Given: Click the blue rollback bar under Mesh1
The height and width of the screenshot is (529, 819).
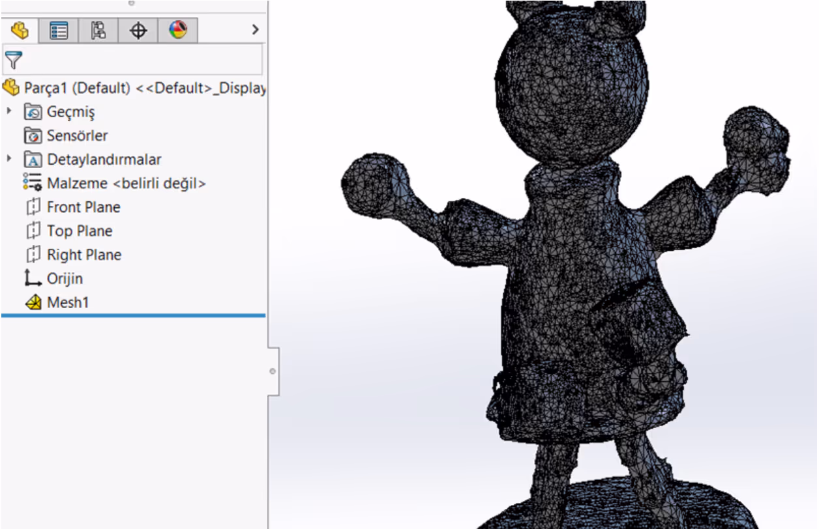Looking at the screenshot, I should coord(133,315).
